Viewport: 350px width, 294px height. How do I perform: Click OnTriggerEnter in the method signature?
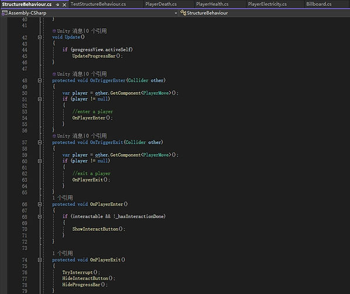(x=108, y=80)
